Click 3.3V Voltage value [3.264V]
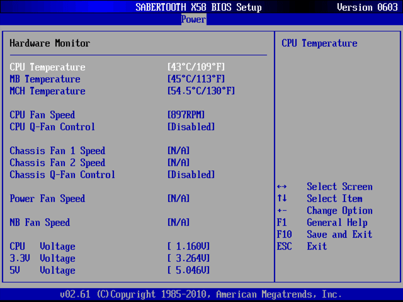Image resolution: width=403 pixels, height=302 pixels. click(189, 259)
